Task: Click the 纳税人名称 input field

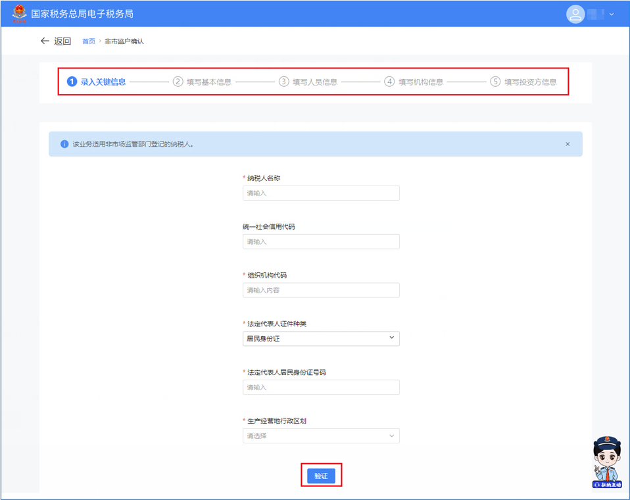Action: coord(321,193)
